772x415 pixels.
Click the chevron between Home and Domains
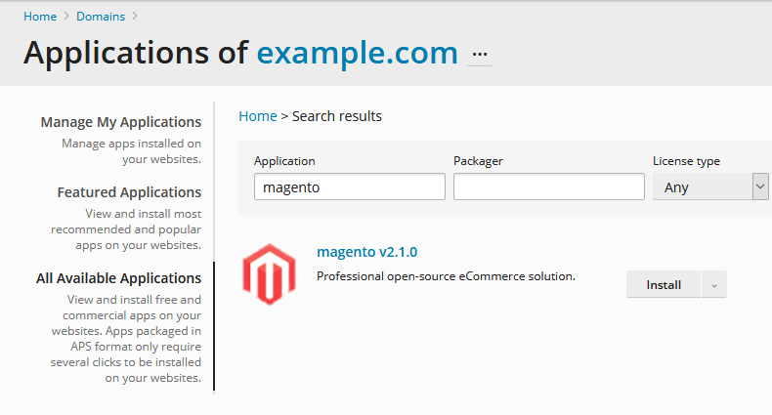tap(66, 17)
